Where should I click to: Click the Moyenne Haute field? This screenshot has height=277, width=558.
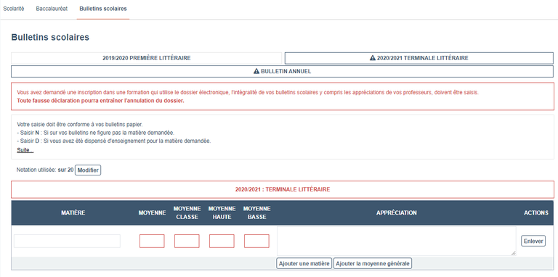point(222,241)
